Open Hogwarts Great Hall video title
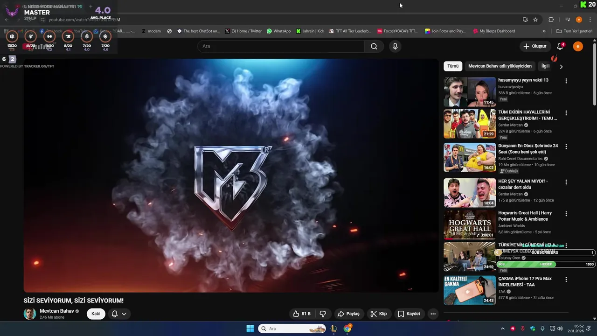597x336 pixels. (525, 216)
